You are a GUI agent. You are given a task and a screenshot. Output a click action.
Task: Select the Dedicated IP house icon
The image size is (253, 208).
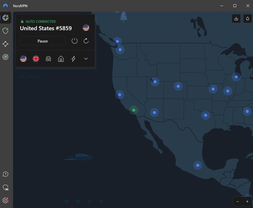[61, 59]
